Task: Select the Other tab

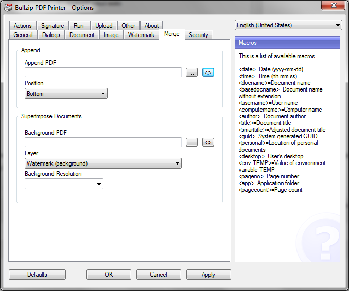Action: 128,26
